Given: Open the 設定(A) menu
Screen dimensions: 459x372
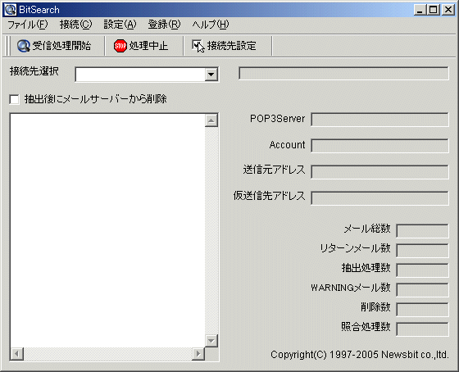Looking at the screenshot, I should coord(120,25).
